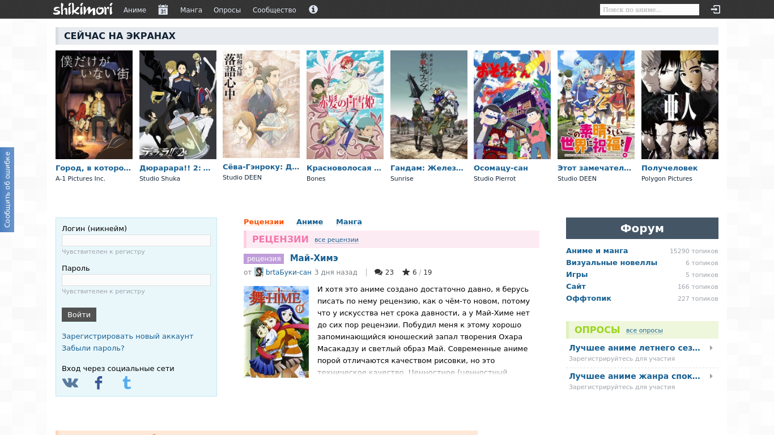
Task: Open the Оффтопик forum section
Action: (x=589, y=298)
